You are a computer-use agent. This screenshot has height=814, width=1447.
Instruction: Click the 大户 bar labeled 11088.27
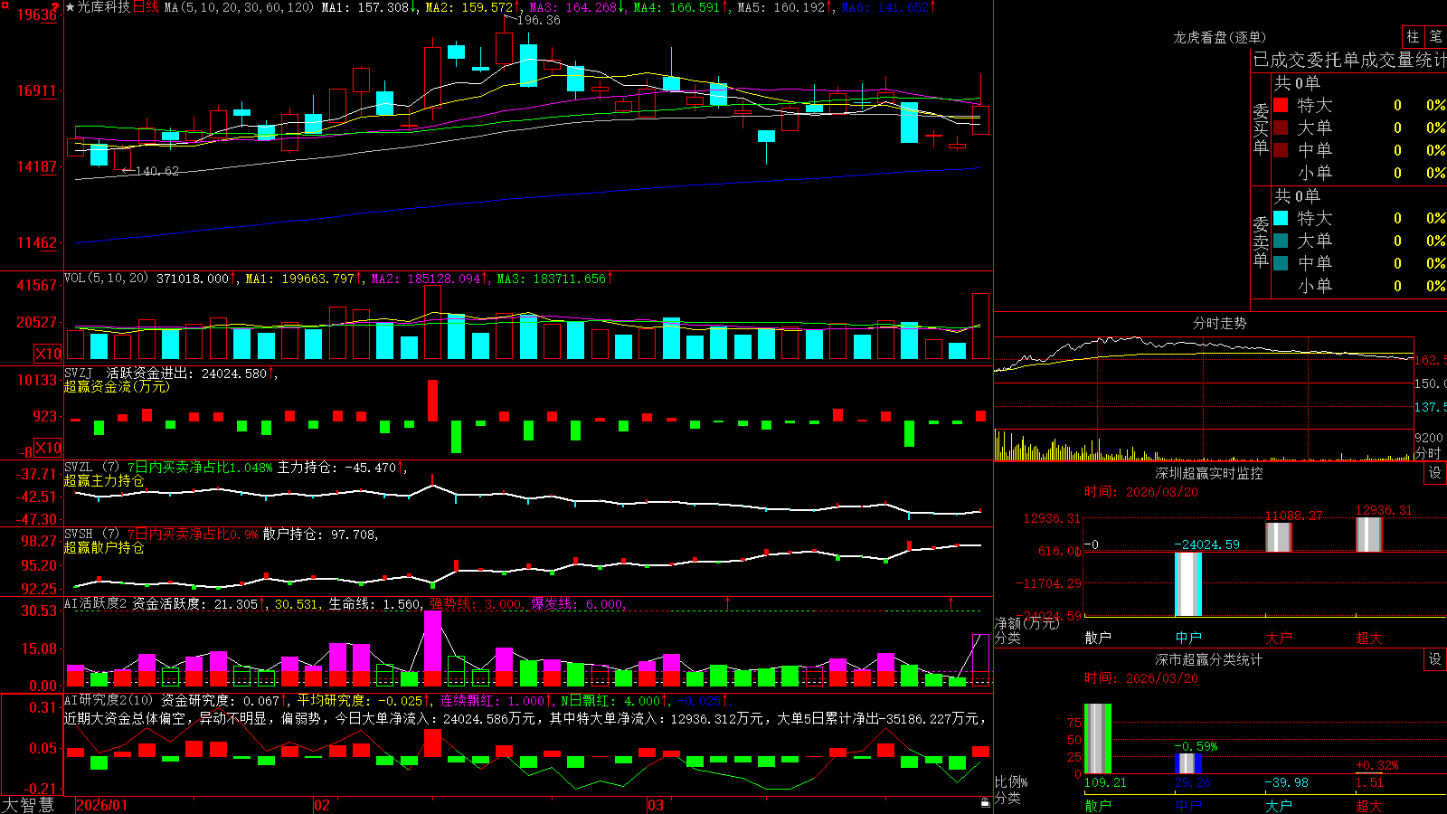[x=1279, y=537]
